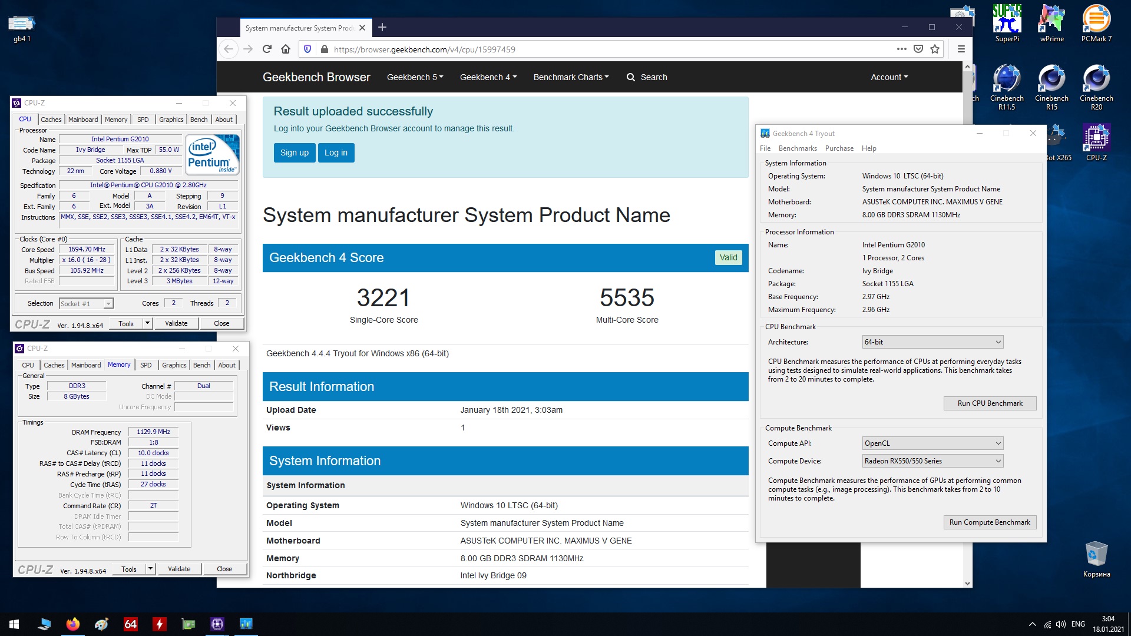
Task: Click the Geekbench taskbar icon
Action: (x=246, y=624)
